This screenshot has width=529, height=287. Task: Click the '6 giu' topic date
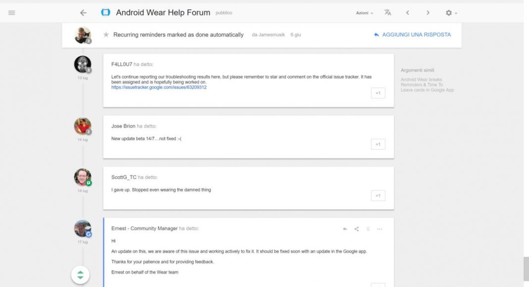[x=296, y=35]
